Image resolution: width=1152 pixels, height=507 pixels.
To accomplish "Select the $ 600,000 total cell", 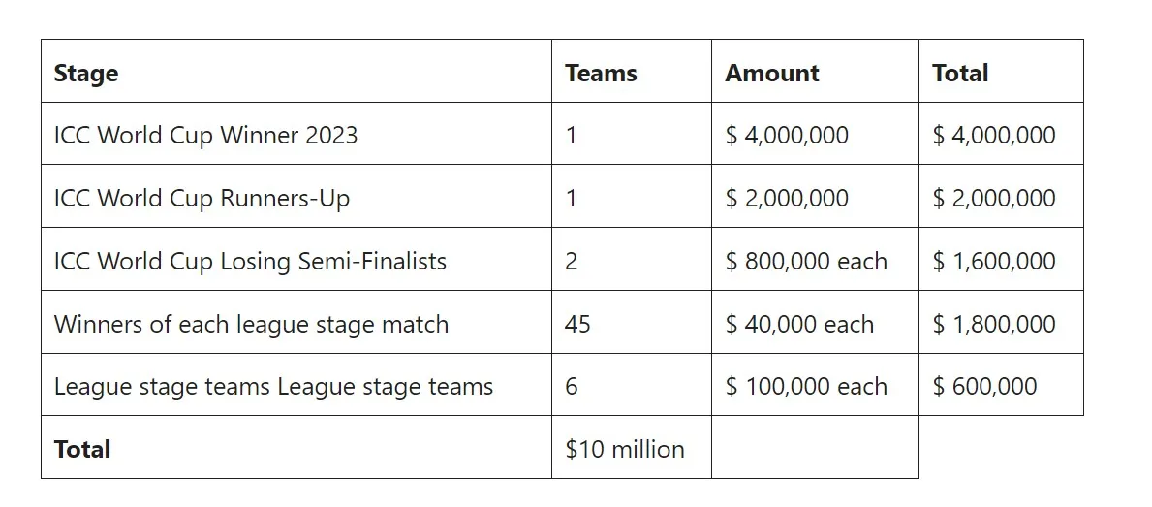I will pyautogui.click(x=1001, y=384).
